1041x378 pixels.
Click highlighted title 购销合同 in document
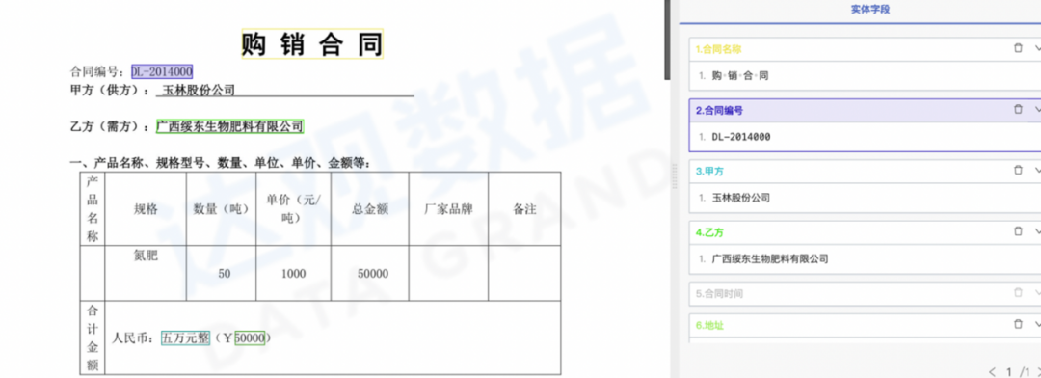312,44
